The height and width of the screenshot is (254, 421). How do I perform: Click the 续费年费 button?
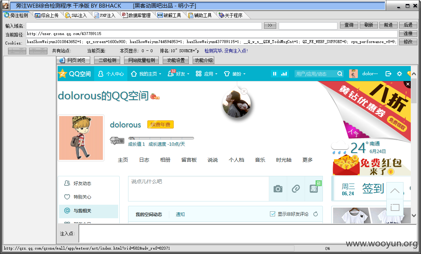[160, 124]
